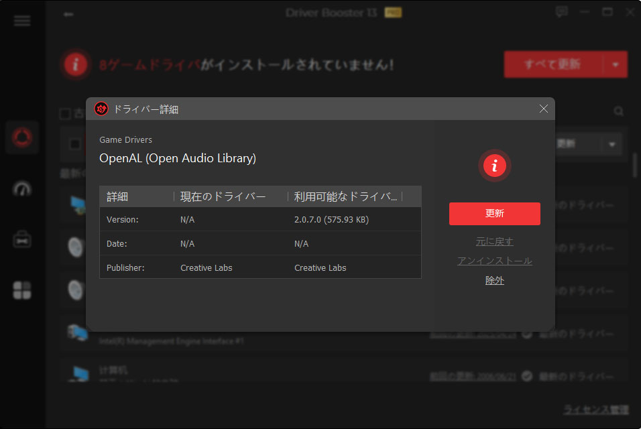Click the 前回の更新 date link in the 計算机 row
This screenshot has width=641, height=429.
click(473, 376)
